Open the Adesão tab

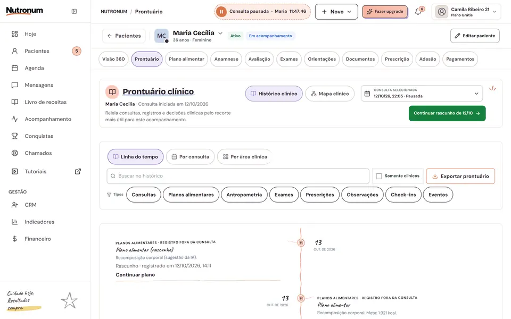click(427, 59)
